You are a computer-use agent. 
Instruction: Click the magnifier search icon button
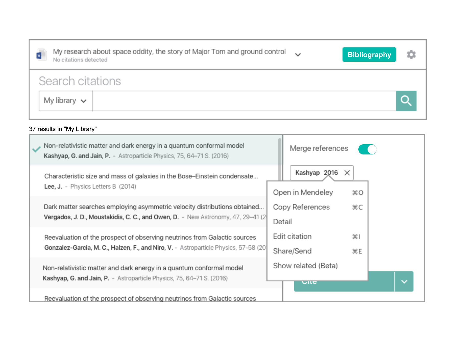[x=406, y=101]
